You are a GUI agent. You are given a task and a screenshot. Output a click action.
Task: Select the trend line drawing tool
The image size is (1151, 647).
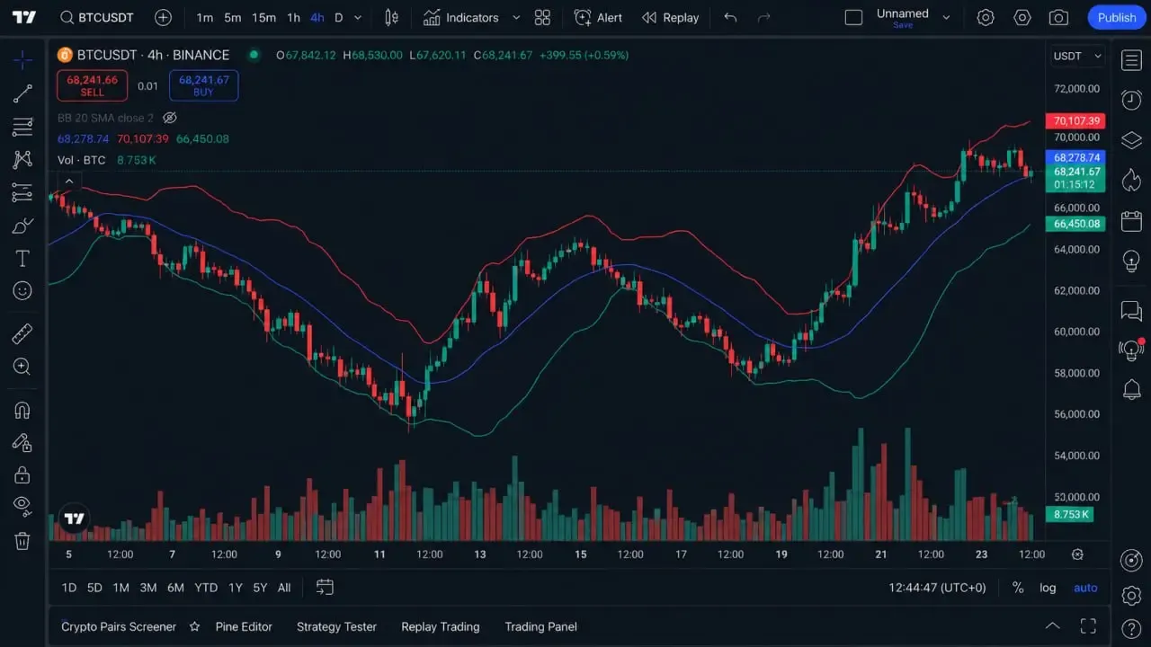click(x=22, y=93)
